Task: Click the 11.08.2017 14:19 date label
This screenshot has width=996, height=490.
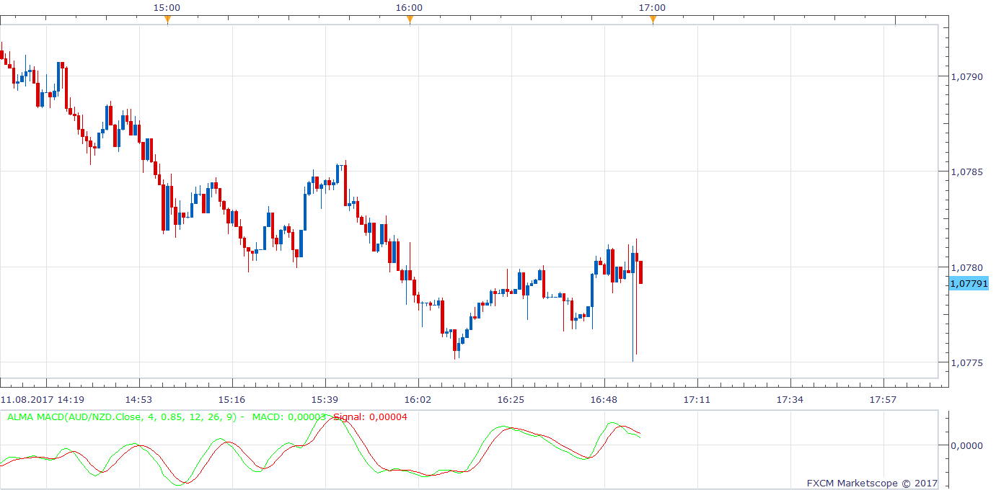Action: tap(43, 399)
